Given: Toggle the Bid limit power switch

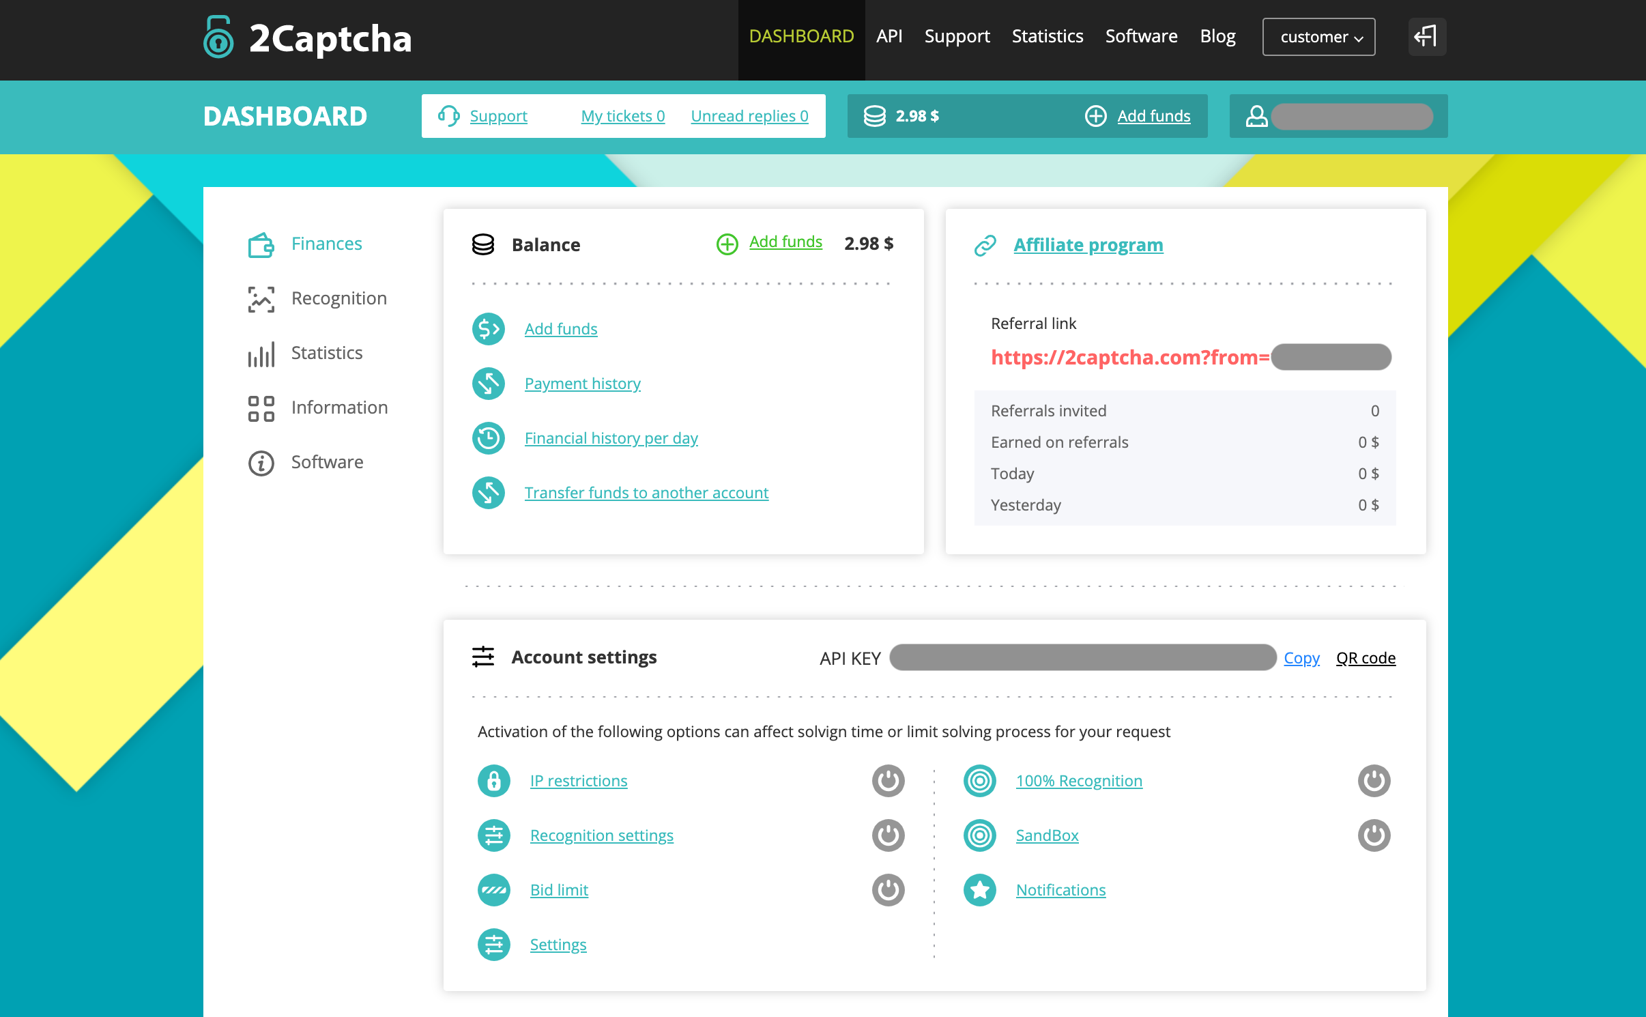Looking at the screenshot, I should (x=888, y=890).
